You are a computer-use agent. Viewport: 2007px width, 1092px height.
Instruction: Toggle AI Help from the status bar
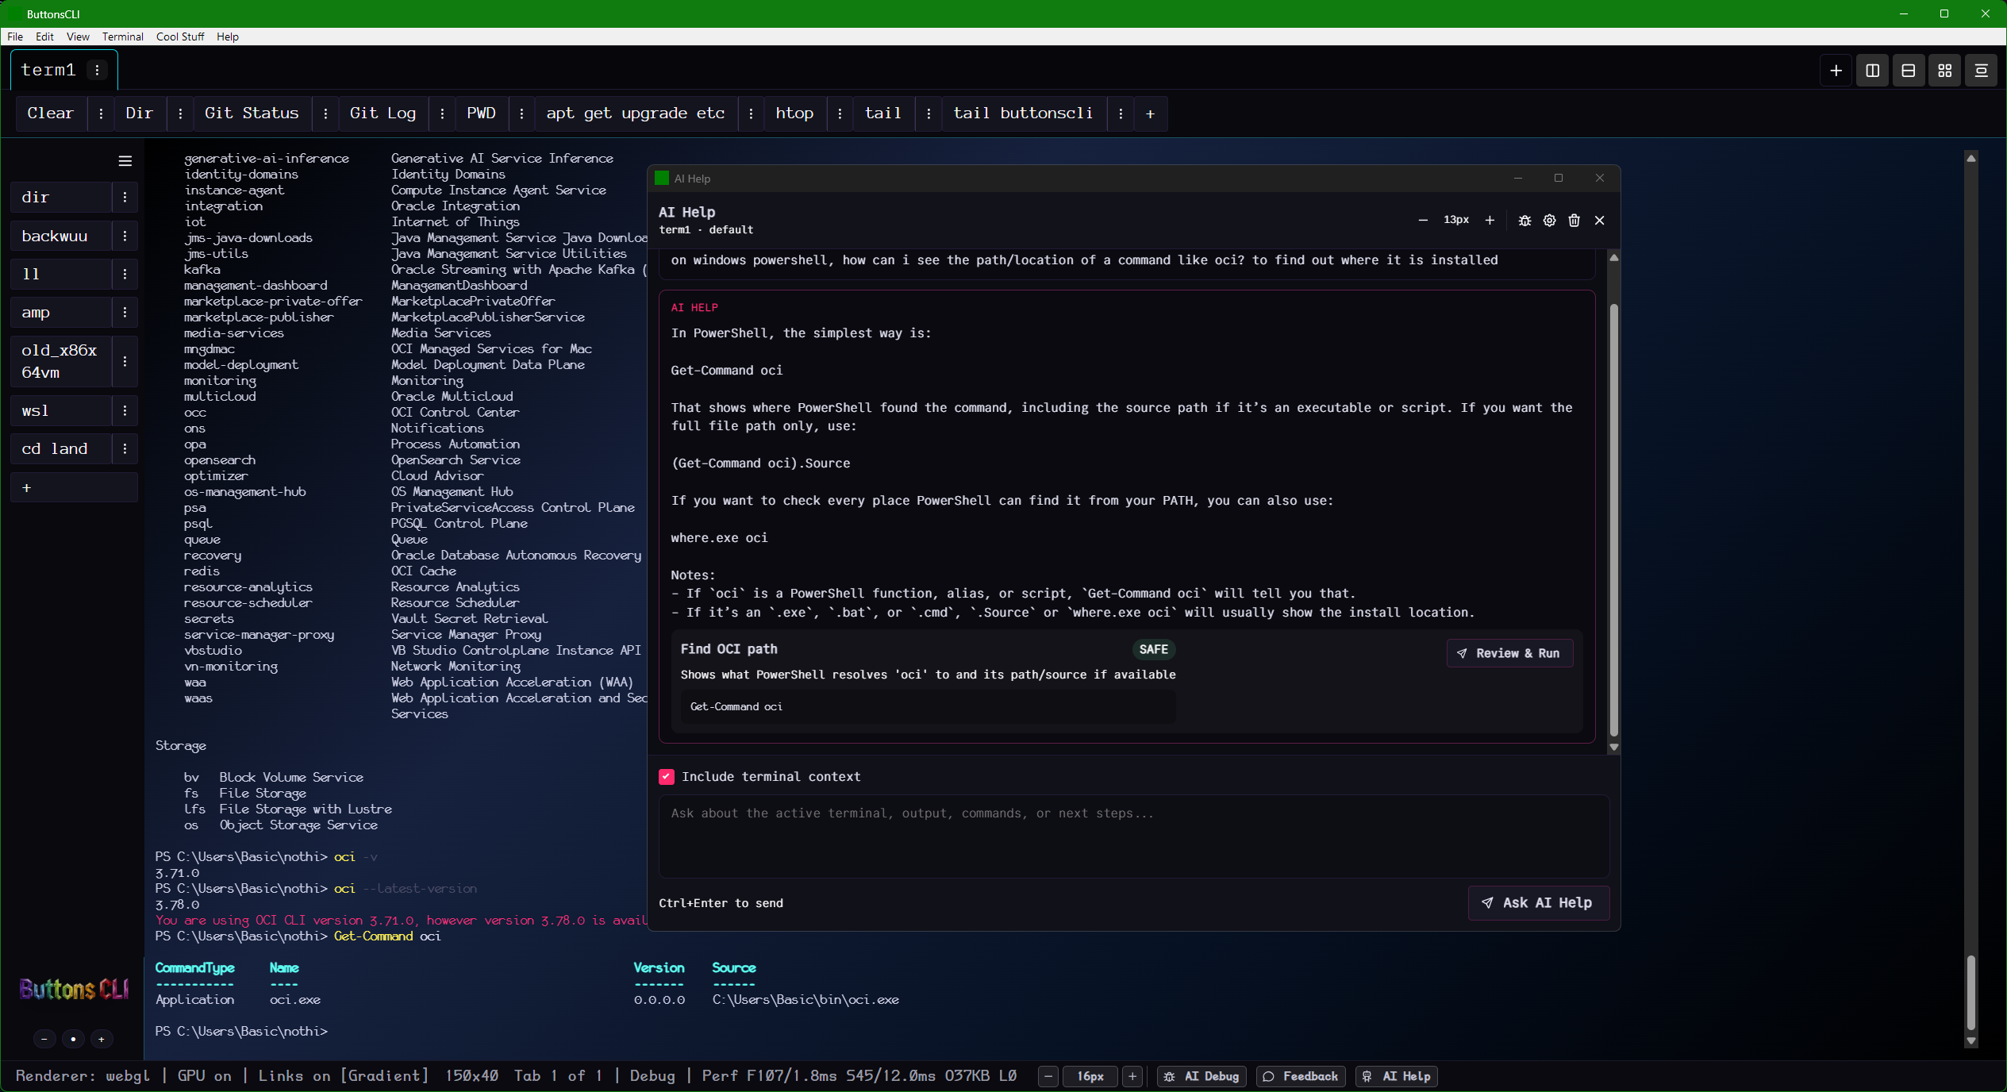(x=1397, y=1076)
